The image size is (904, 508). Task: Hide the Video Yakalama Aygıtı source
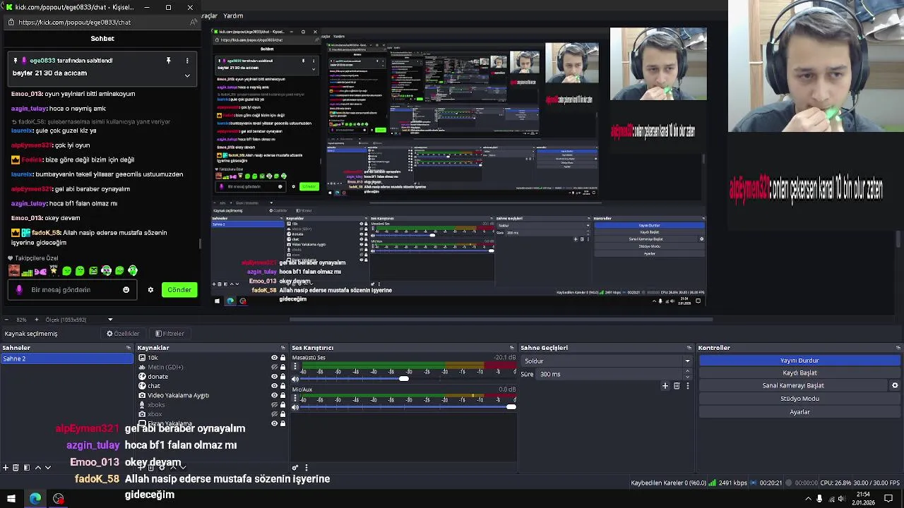coord(275,396)
